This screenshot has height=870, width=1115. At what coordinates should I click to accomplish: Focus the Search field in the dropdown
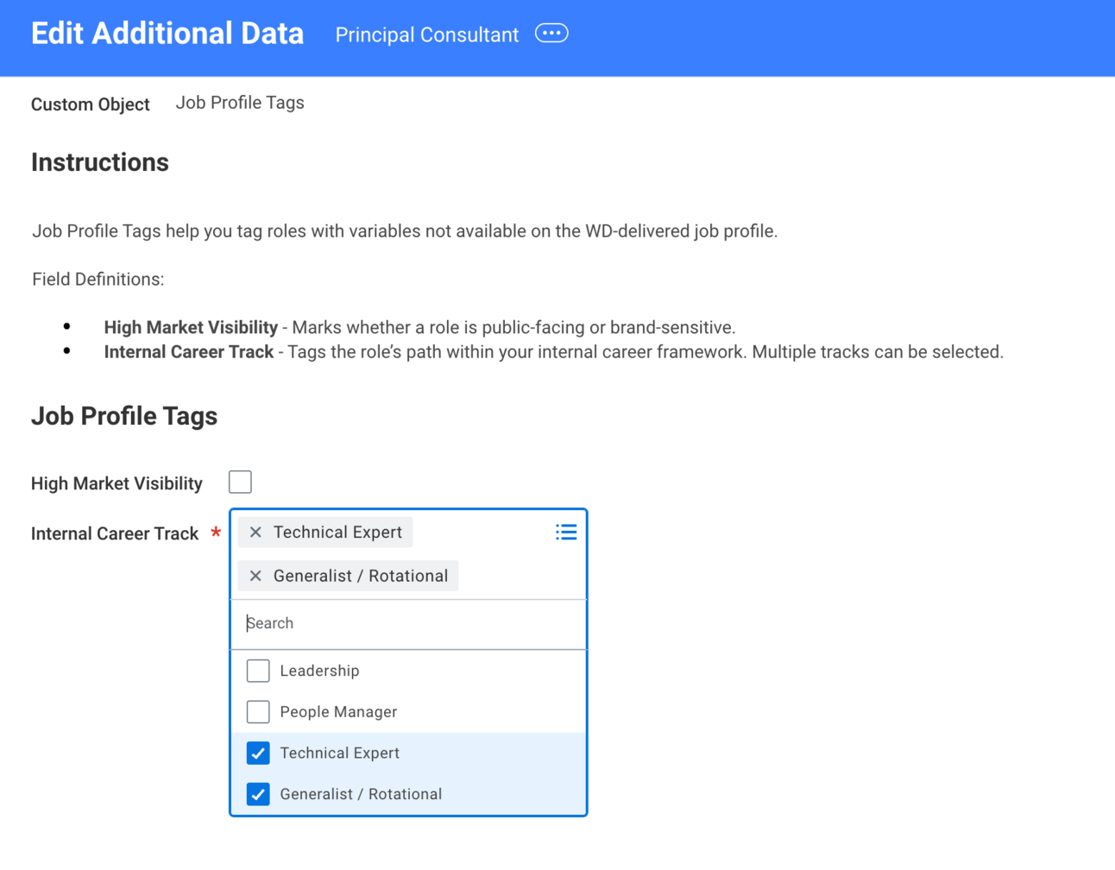click(x=408, y=623)
